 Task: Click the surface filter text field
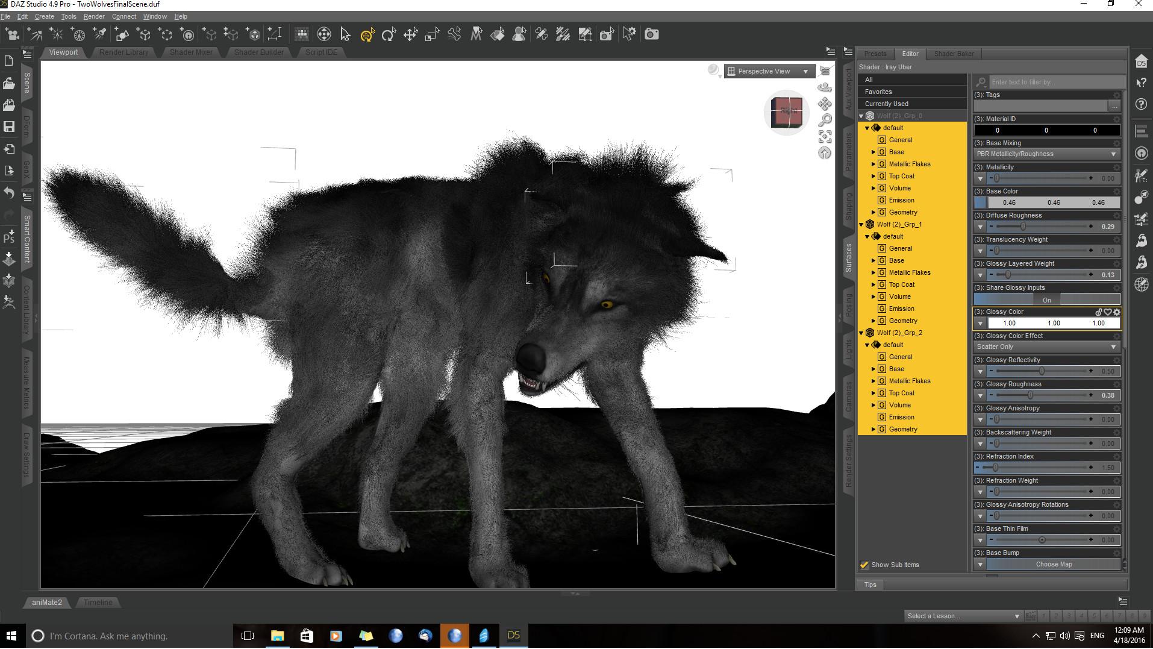[1055, 82]
